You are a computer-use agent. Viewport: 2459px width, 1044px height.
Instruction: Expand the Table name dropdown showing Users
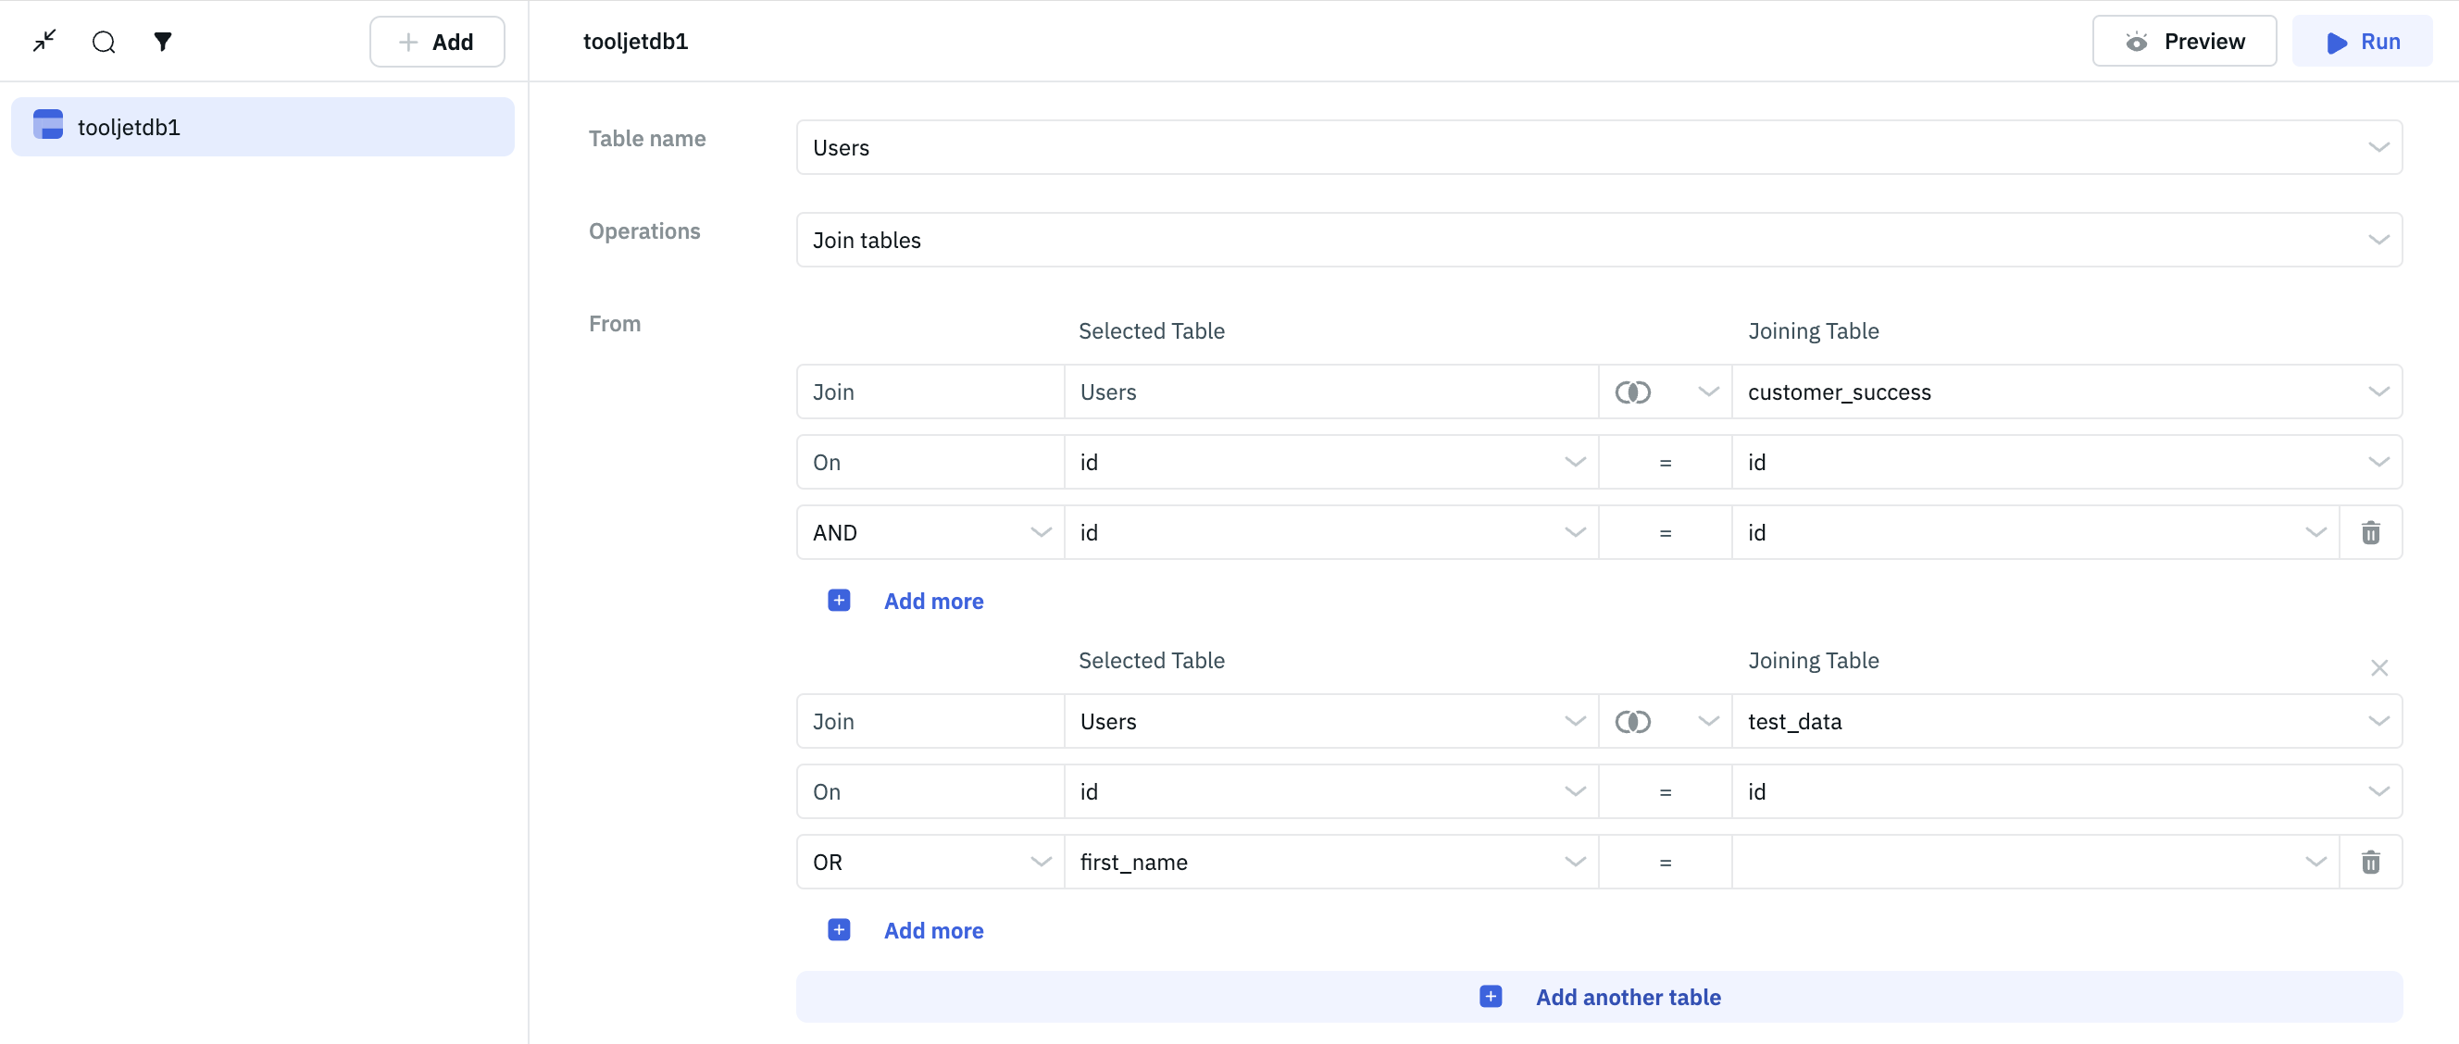click(x=1598, y=147)
